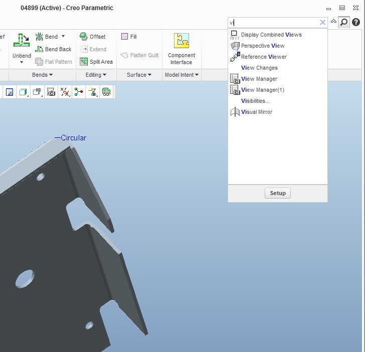Open the Unbend dropdown arrow
Image resolution: width=365 pixels, height=352 pixels.
(22, 62)
